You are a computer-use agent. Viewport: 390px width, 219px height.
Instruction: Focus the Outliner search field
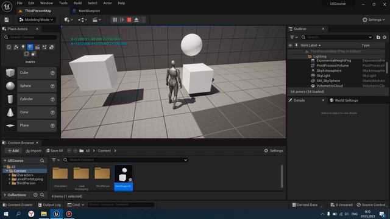pyautogui.click(x=337, y=37)
